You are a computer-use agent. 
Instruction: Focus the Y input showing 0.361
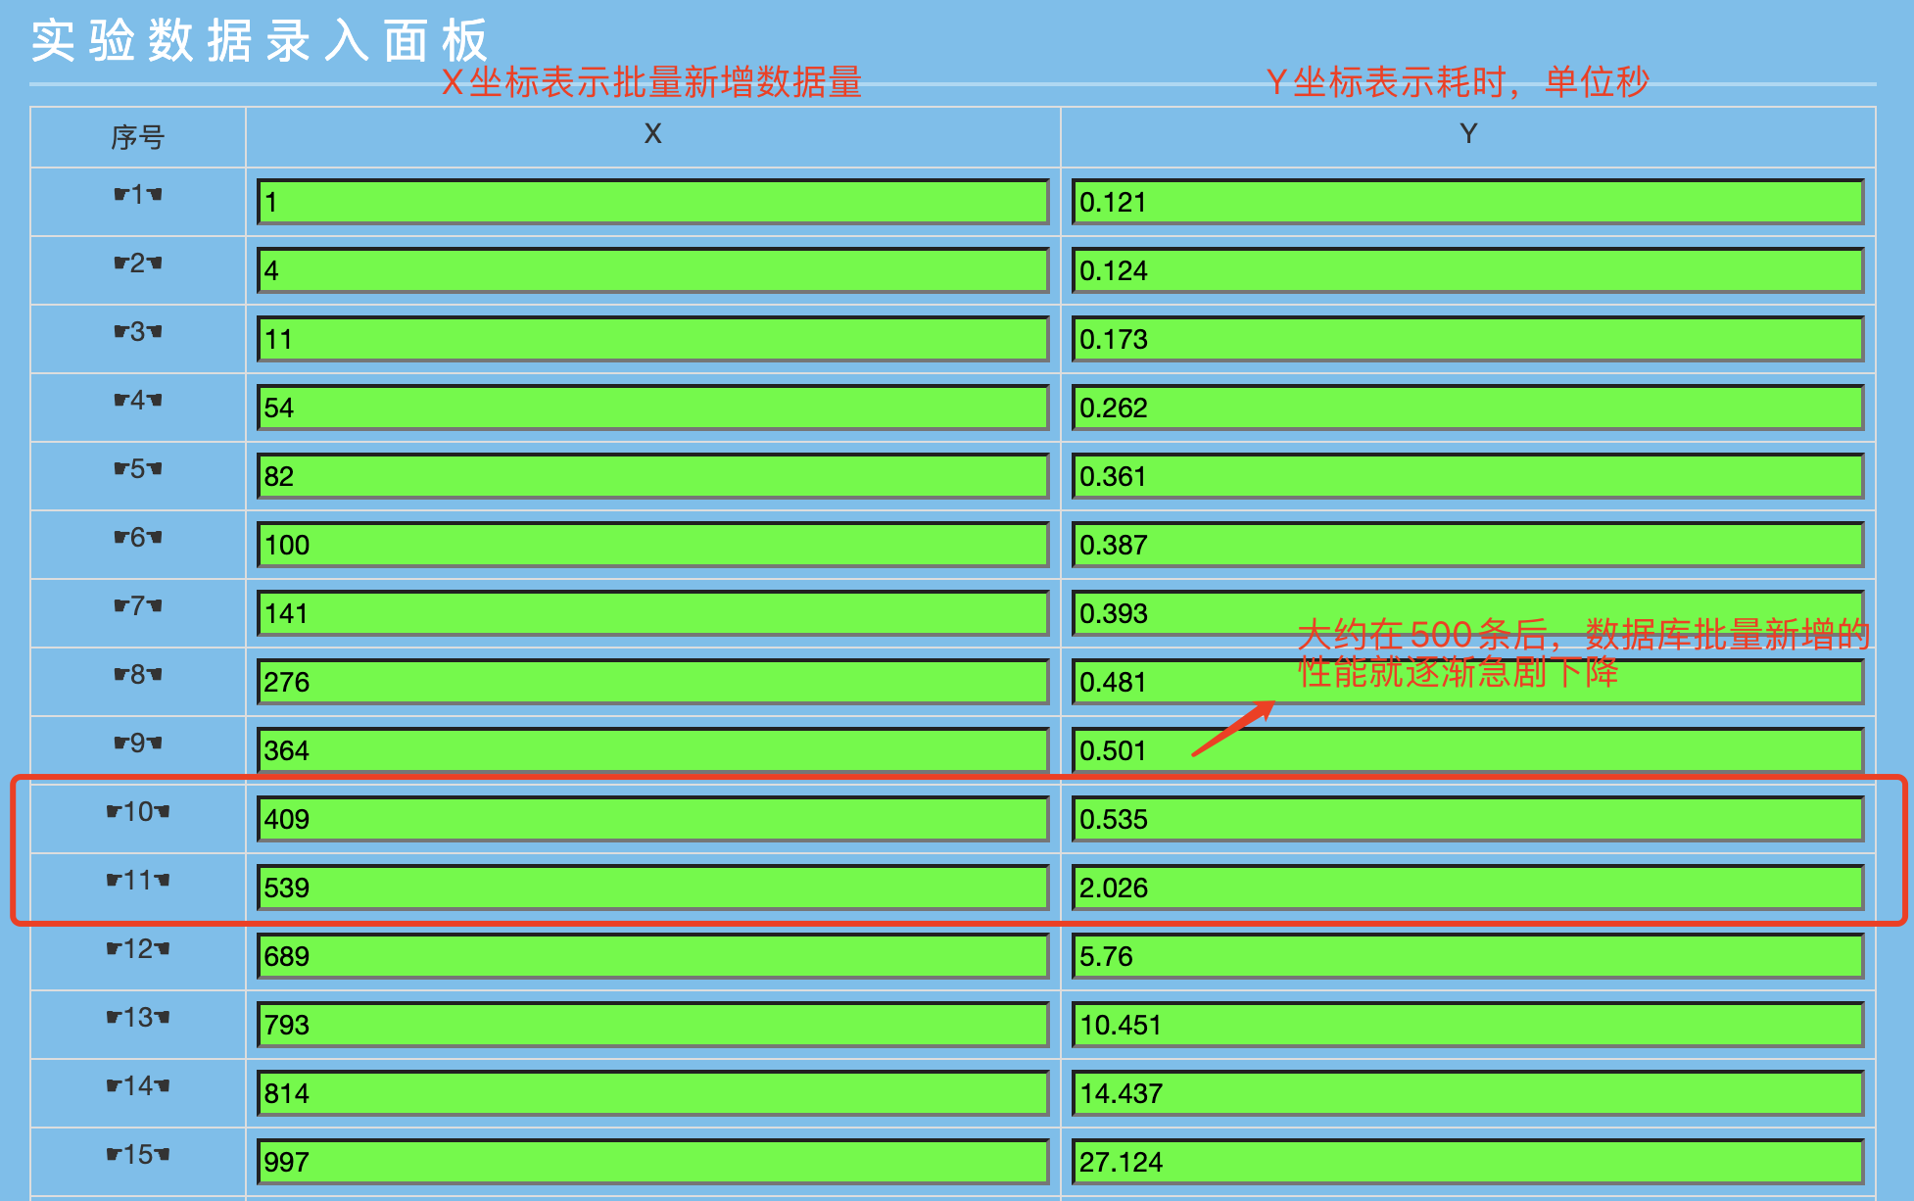pyautogui.click(x=1467, y=476)
